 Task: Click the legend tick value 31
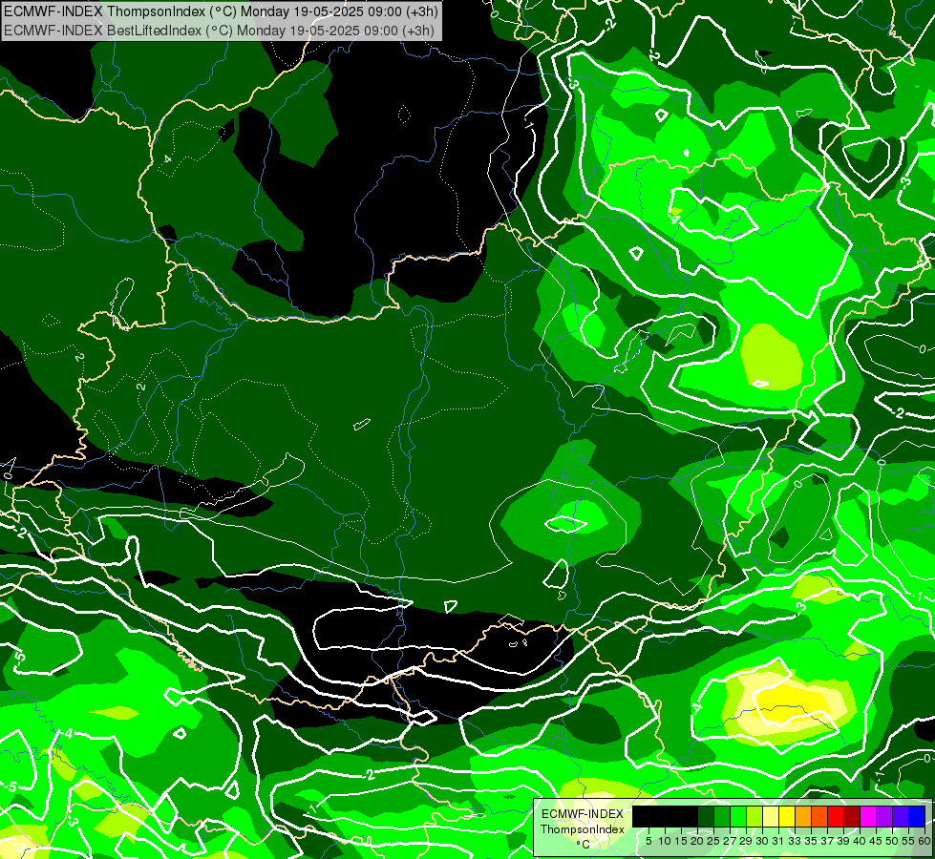778,841
